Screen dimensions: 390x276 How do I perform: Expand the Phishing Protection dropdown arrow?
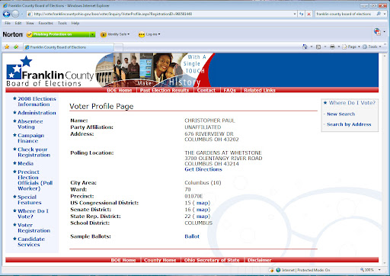[x=92, y=34]
